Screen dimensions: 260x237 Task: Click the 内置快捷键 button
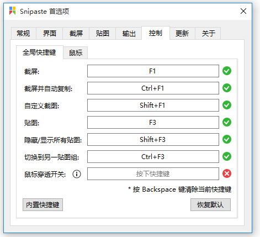43,205
